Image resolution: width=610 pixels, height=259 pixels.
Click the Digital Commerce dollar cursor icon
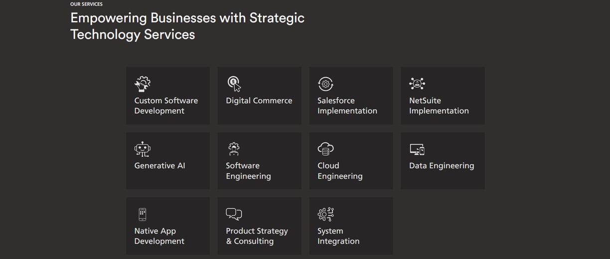pos(234,84)
